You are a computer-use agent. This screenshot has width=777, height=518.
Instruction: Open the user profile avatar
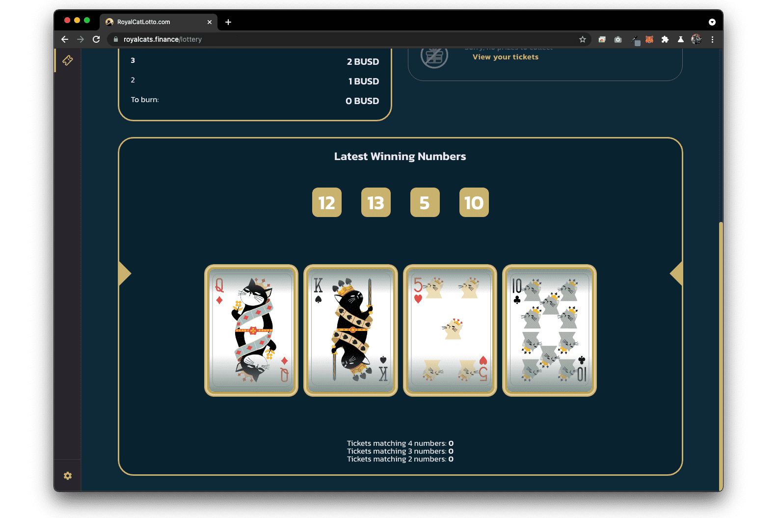pyautogui.click(x=697, y=39)
